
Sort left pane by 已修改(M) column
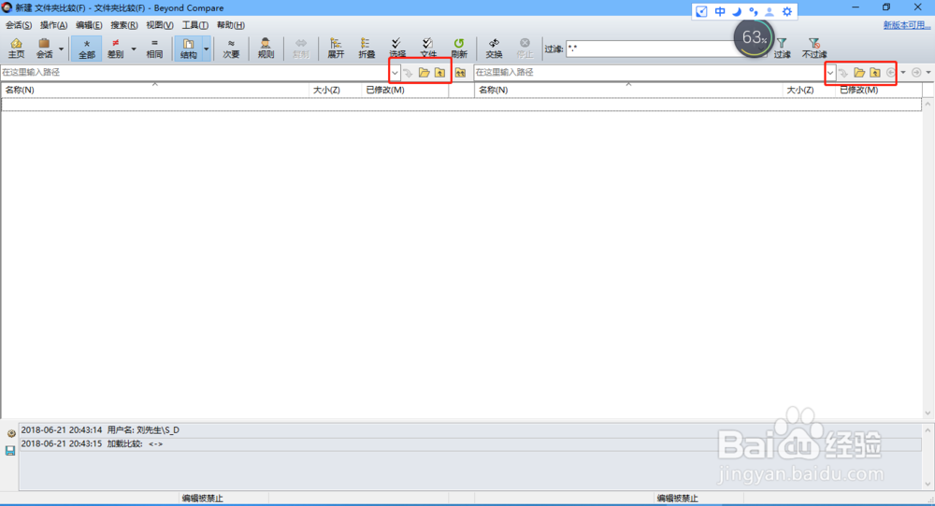click(x=405, y=90)
